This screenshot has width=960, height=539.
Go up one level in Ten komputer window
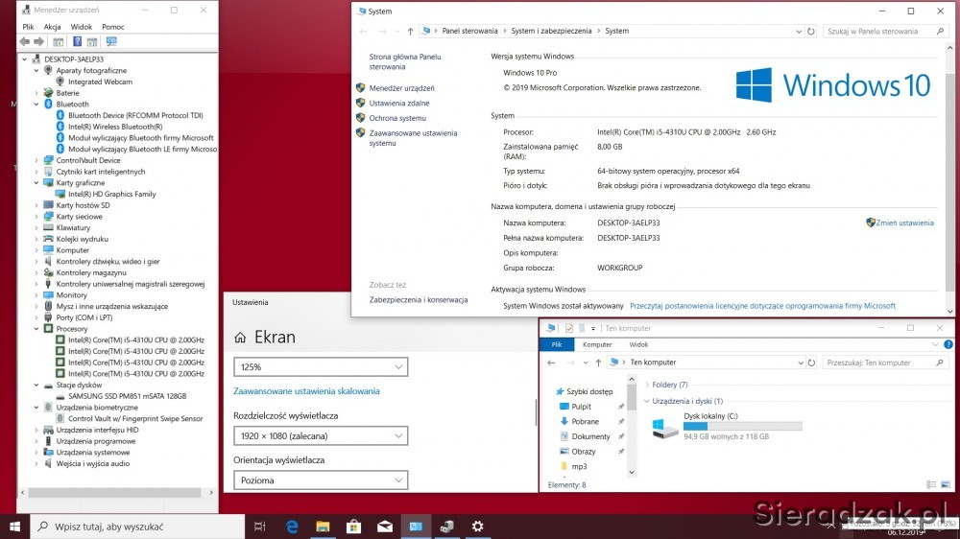pyautogui.click(x=598, y=363)
